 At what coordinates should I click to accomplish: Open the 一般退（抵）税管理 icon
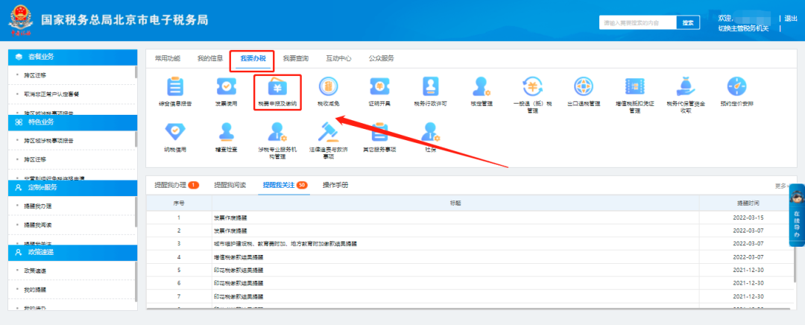tap(532, 86)
